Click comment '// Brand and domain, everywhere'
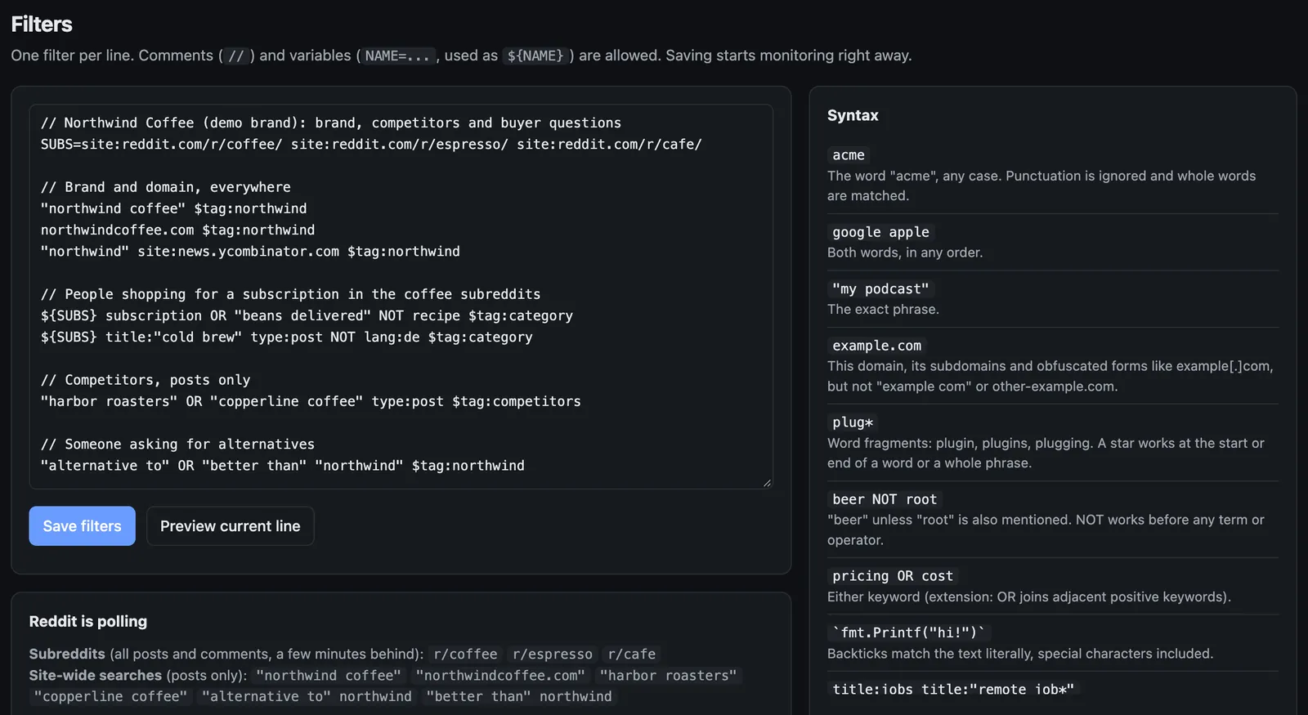The height and width of the screenshot is (715, 1308). [x=166, y=187]
